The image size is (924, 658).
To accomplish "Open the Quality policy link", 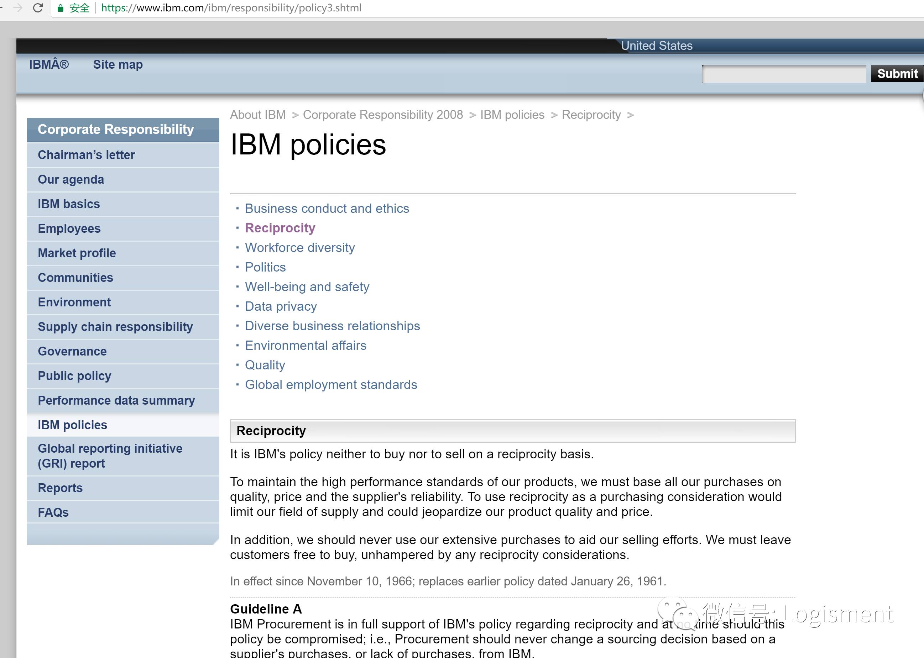I will point(265,365).
